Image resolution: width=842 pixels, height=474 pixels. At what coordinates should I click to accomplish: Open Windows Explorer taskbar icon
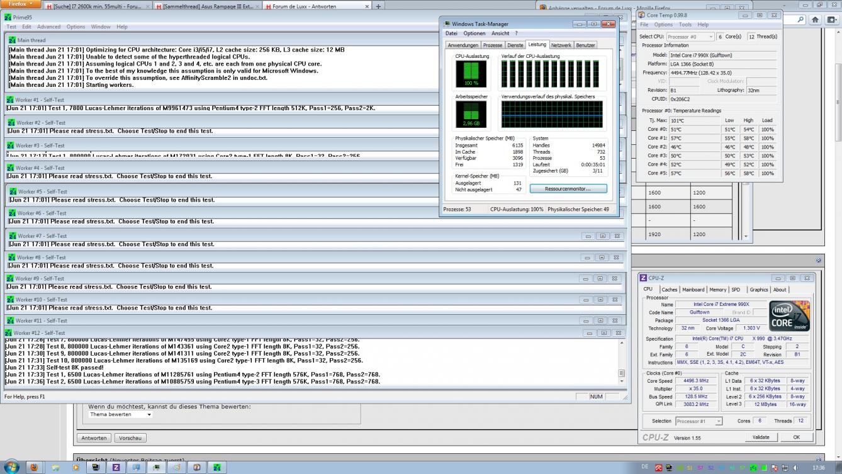point(55,468)
